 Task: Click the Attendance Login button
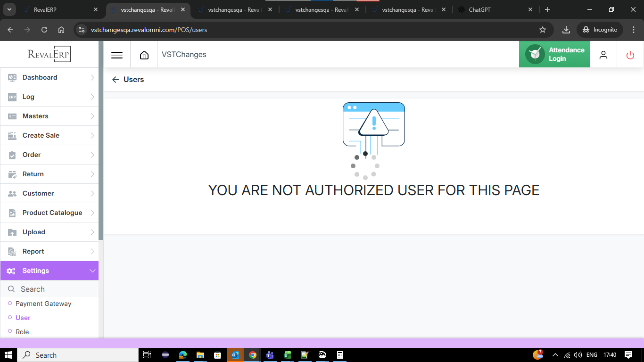(x=554, y=55)
